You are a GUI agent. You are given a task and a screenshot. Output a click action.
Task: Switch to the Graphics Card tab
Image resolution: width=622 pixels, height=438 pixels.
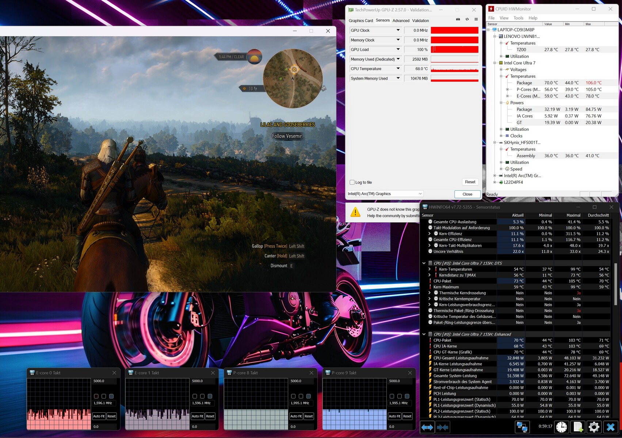[x=361, y=20]
